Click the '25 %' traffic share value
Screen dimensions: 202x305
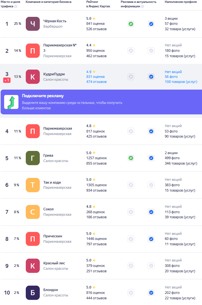point(17,24)
